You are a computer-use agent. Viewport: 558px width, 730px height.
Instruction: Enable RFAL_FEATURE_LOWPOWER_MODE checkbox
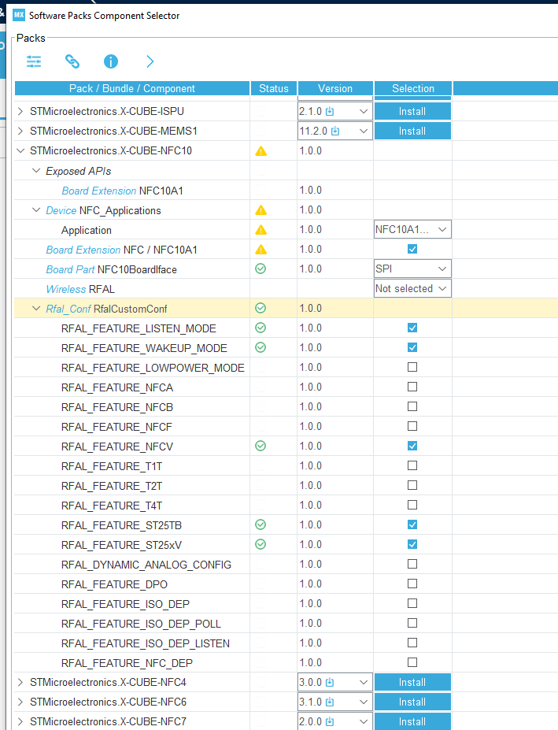tap(412, 367)
